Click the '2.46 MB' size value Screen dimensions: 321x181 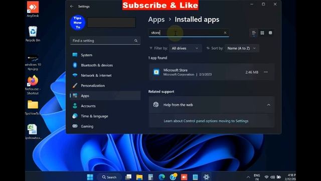point(252,72)
